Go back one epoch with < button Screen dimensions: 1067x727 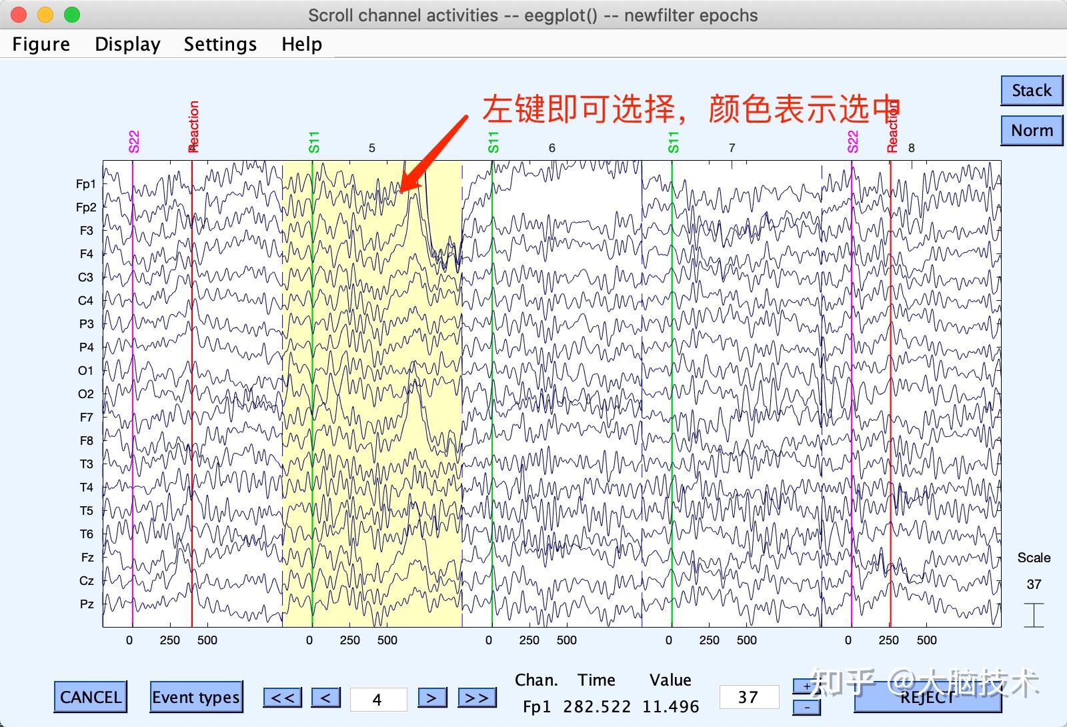coord(325,697)
